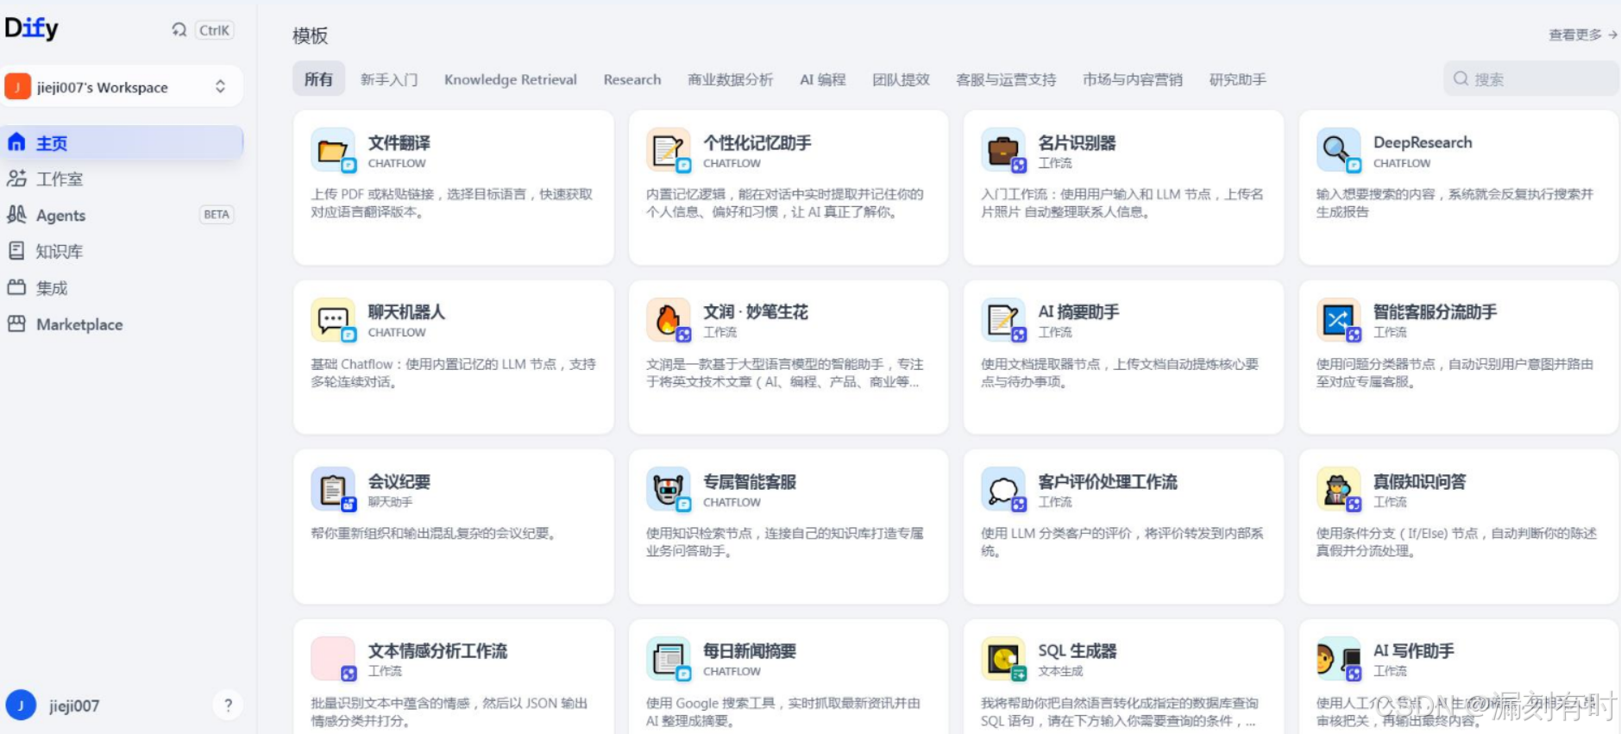Open the 商业数据分析 tab
The width and height of the screenshot is (1621, 734).
(731, 79)
